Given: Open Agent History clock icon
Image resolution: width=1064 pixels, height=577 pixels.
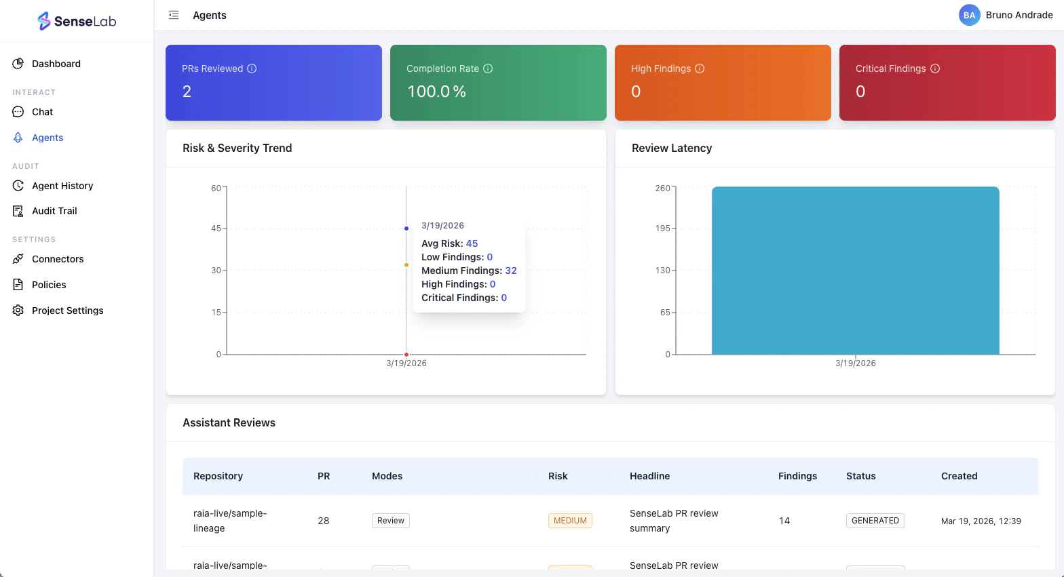Looking at the screenshot, I should (x=18, y=186).
